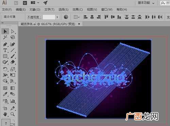
Task: Click vertical distribute center icon
Action: click(x=133, y=17)
